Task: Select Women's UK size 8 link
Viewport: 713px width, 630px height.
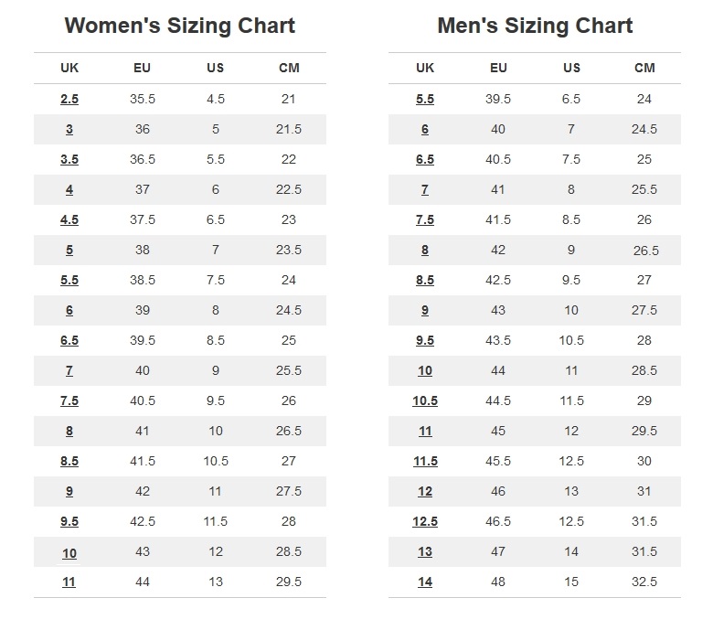Action: pyautogui.click(x=69, y=431)
